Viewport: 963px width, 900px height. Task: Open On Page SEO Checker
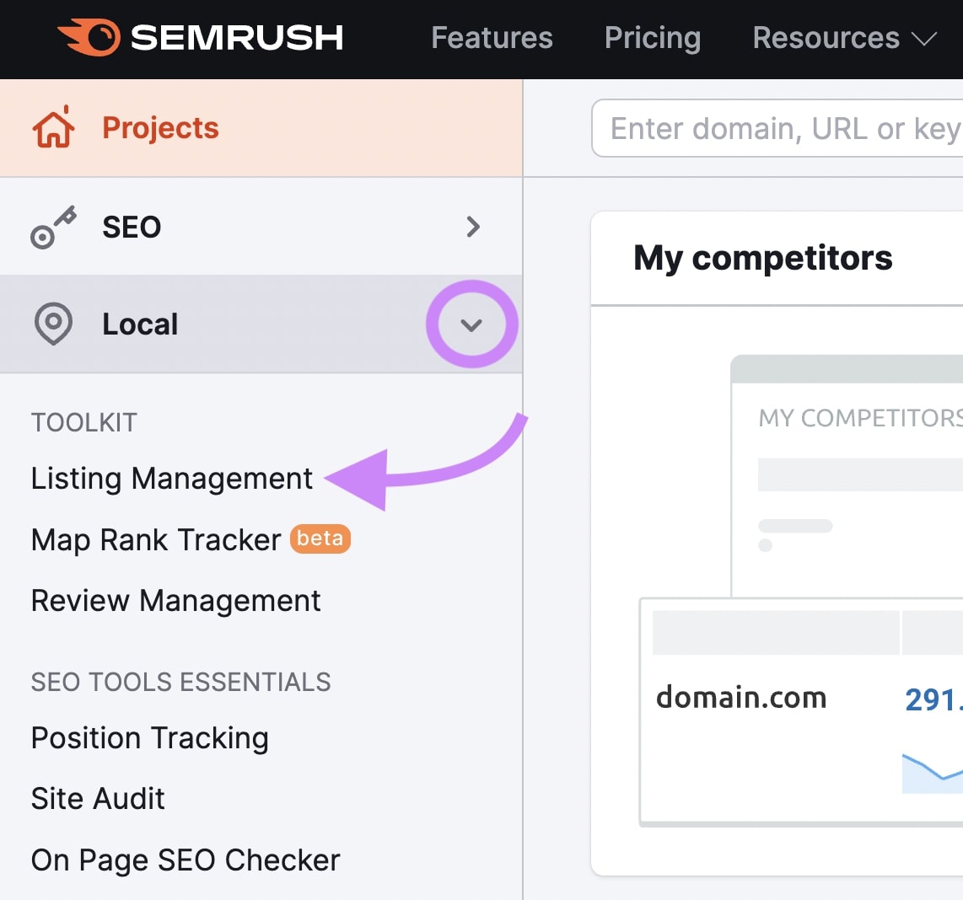point(186,860)
